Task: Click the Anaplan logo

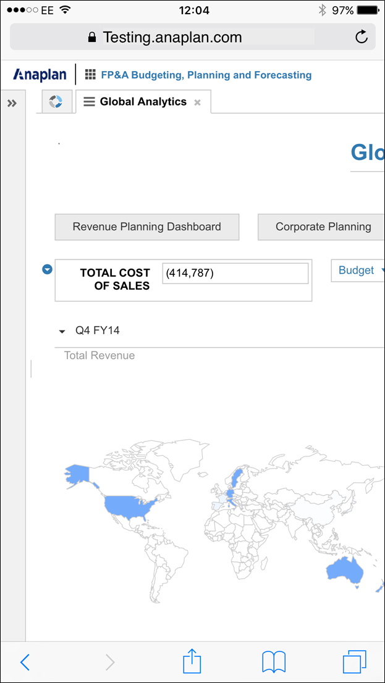Action: pos(40,75)
